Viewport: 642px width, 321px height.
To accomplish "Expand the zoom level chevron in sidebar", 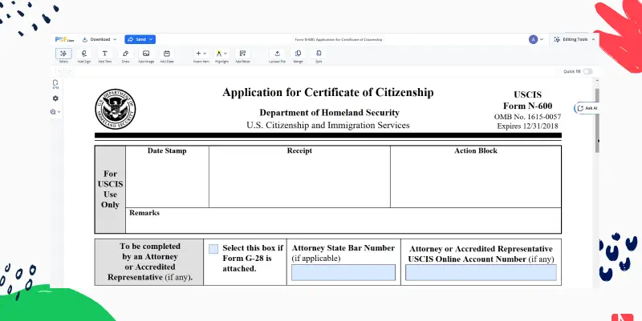I will click(59, 112).
